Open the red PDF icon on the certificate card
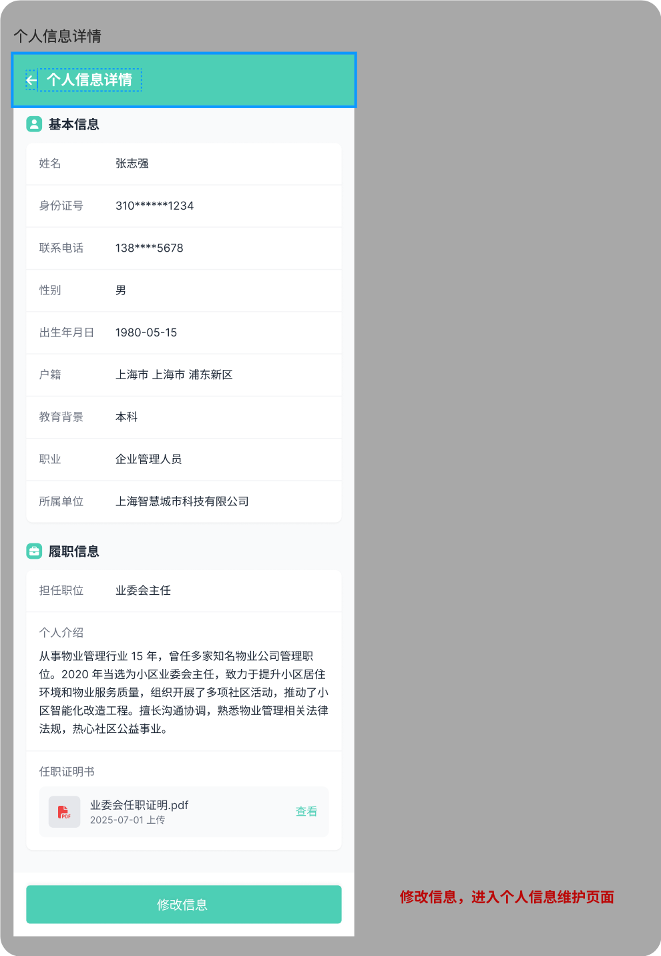The image size is (661, 956). (x=64, y=811)
